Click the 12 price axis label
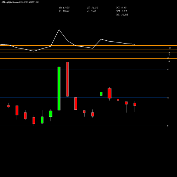177x177 pixels. tap(168, 98)
